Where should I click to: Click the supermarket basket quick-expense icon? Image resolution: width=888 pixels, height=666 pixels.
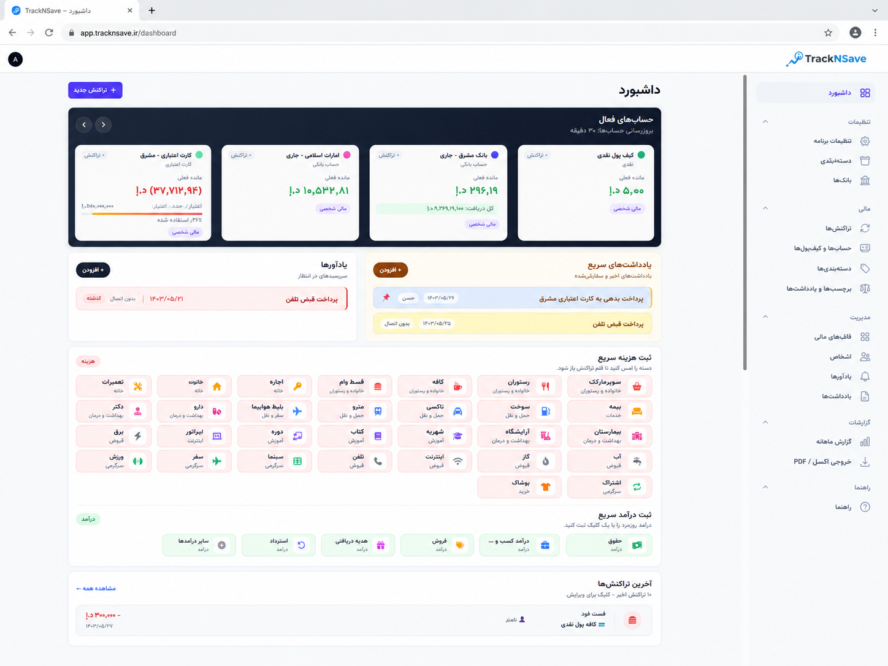[637, 386]
